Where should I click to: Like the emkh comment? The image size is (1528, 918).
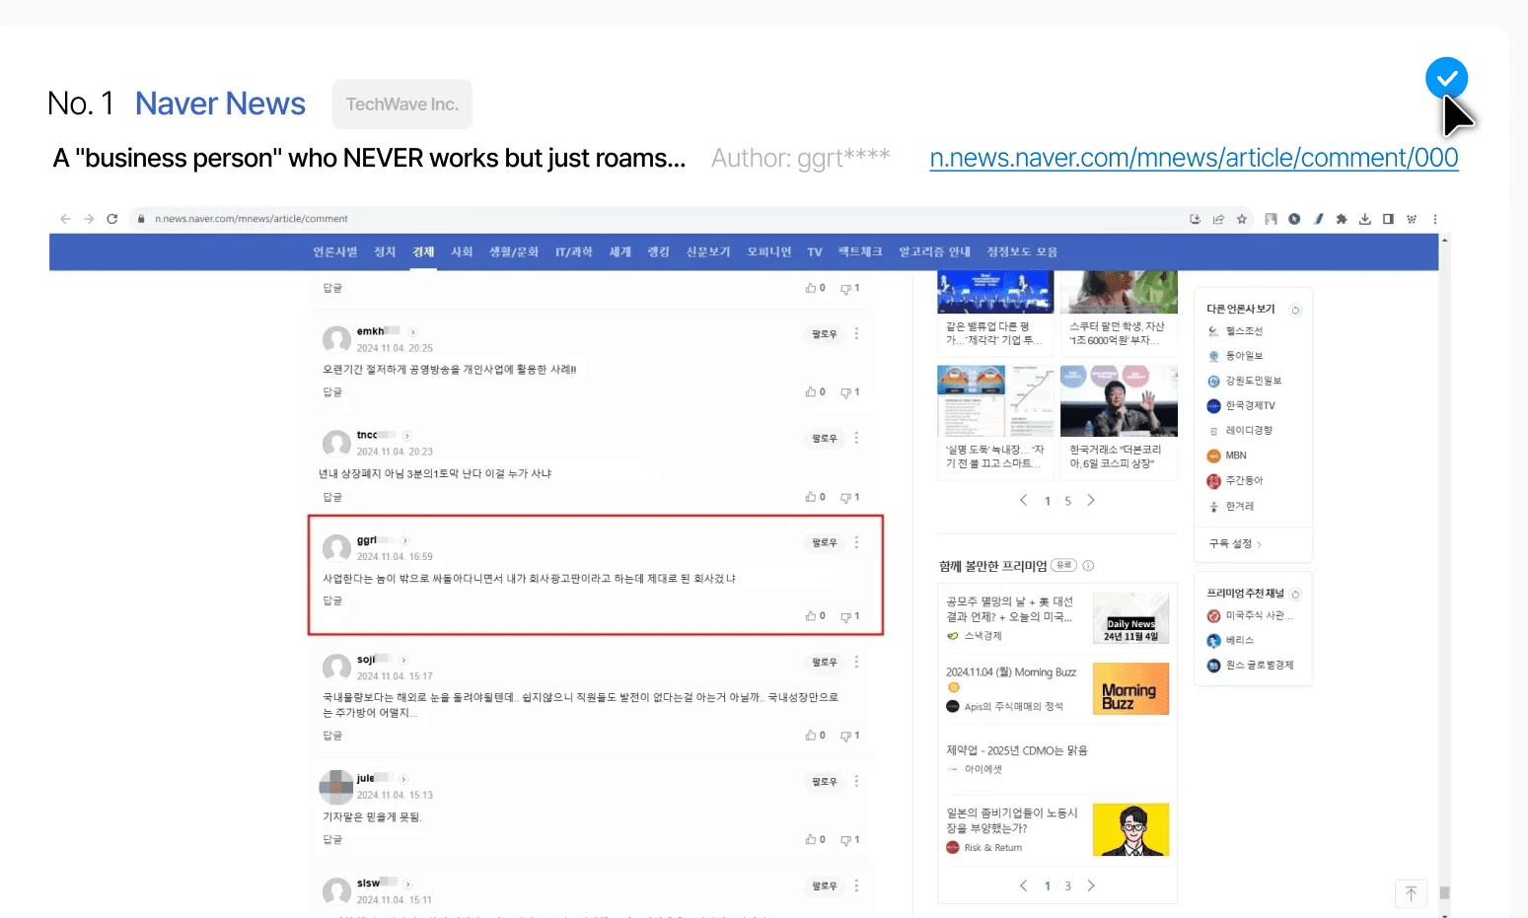(x=815, y=392)
